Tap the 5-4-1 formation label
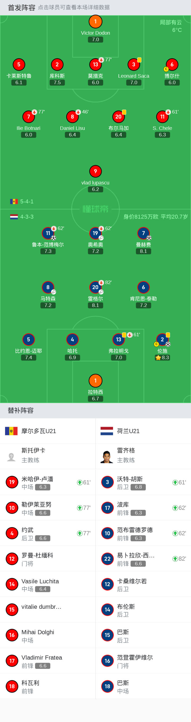The width and height of the screenshot is (191, 722). click(x=27, y=202)
